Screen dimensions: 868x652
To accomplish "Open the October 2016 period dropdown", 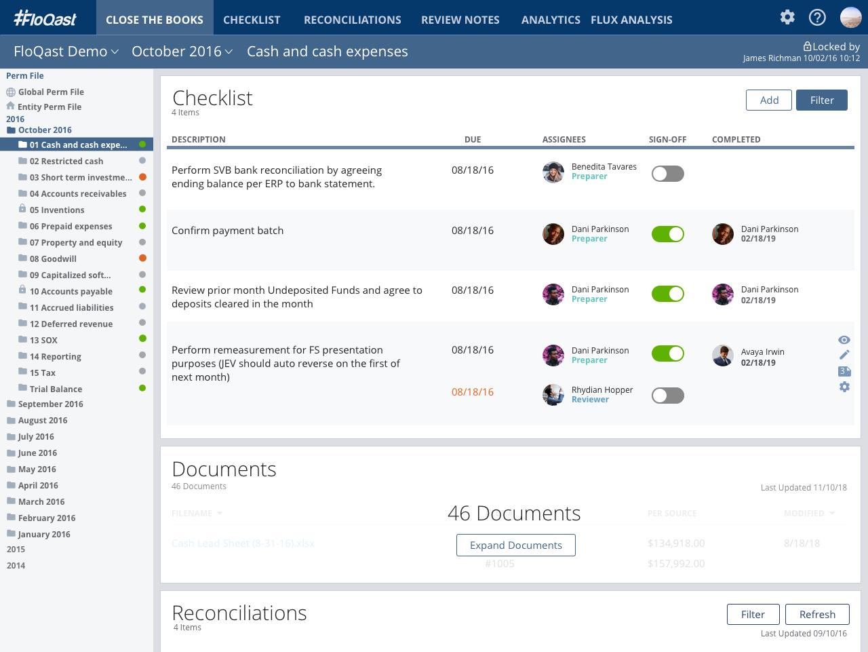I will tap(182, 52).
